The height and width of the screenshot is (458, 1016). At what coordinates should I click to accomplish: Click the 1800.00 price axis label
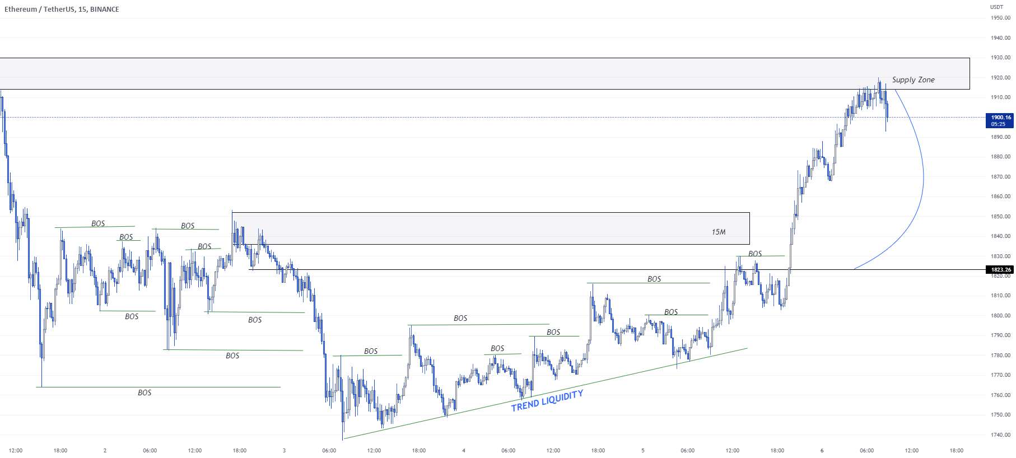click(1000, 316)
